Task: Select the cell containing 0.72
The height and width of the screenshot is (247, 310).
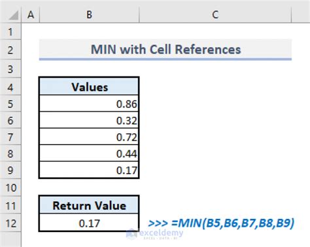Action: tap(89, 137)
